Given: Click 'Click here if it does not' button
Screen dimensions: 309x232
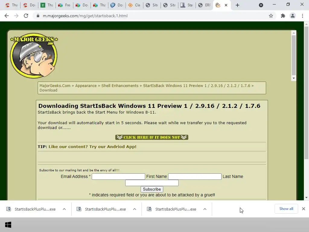Looking at the screenshot, I should pos(152,137).
